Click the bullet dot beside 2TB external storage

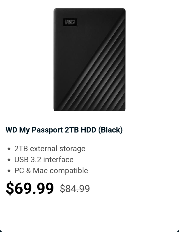click(x=9, y=149)
